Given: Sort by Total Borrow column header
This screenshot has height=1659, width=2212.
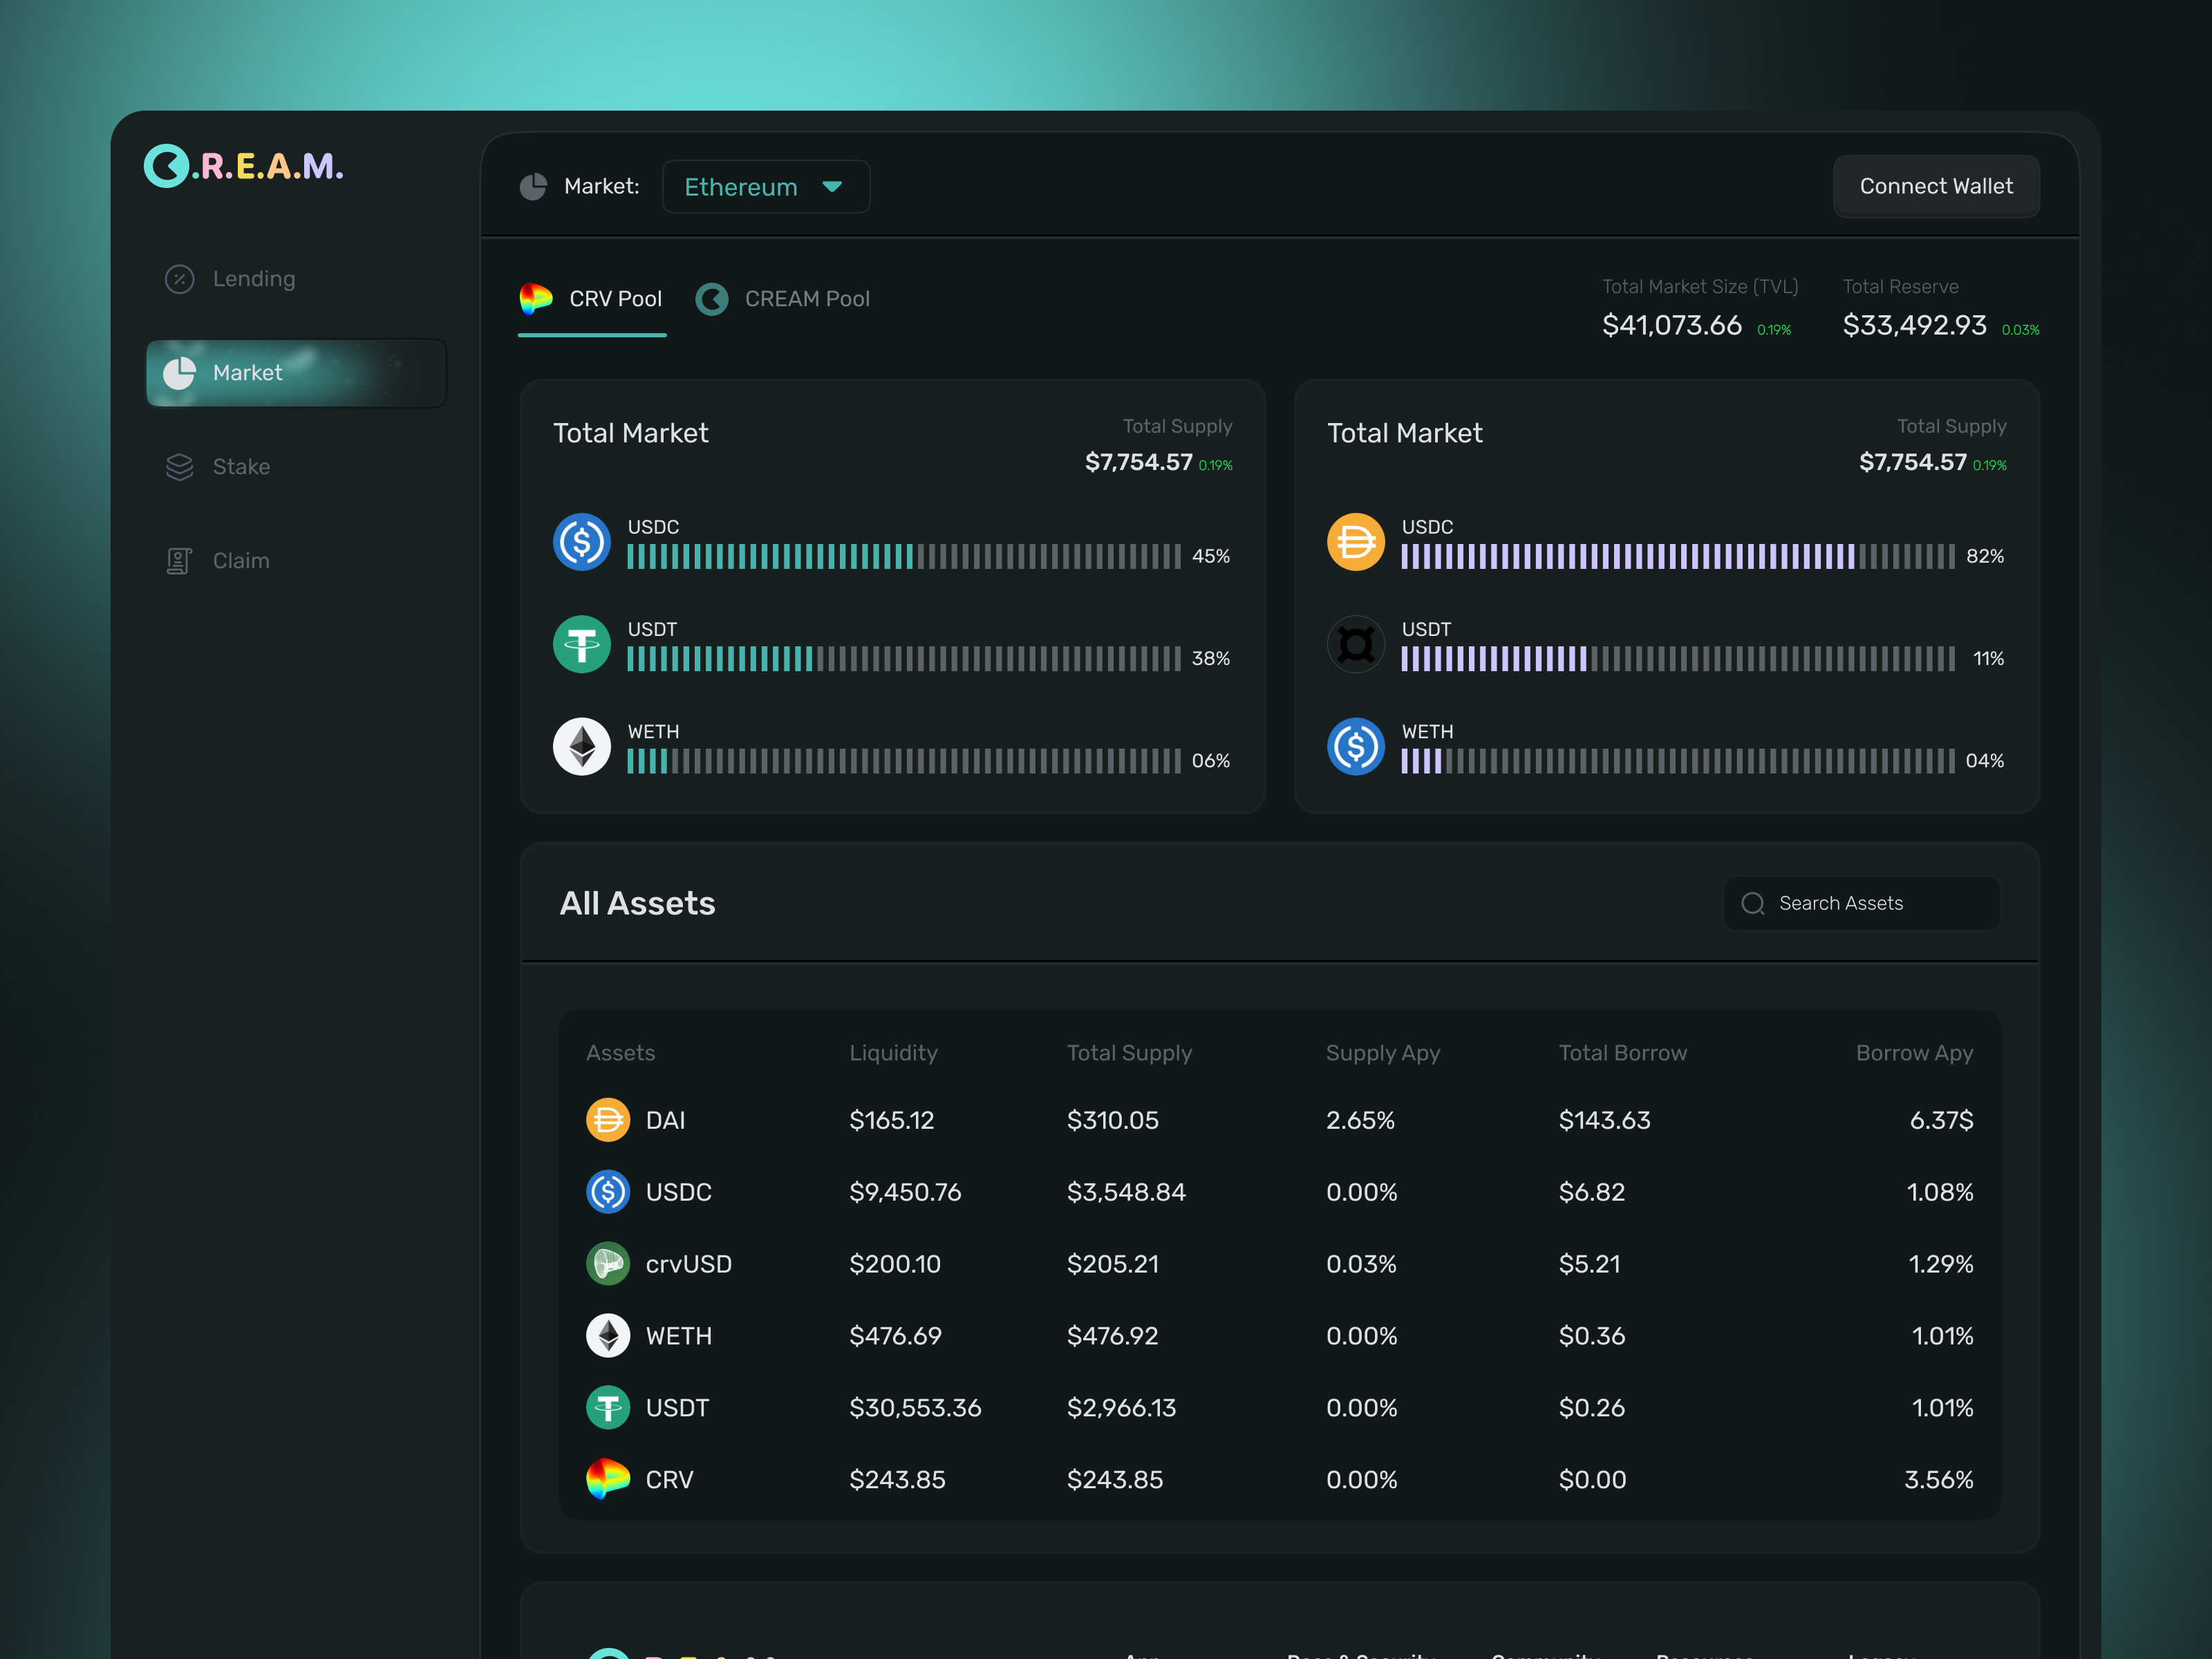Looking at the screenshot, I should 1622,1053.
